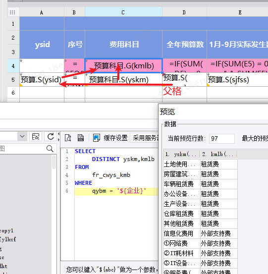The height and width of the screenshot is (274, 268).
Task: Click the yskm column header in preview table
Action: (182, 154)
